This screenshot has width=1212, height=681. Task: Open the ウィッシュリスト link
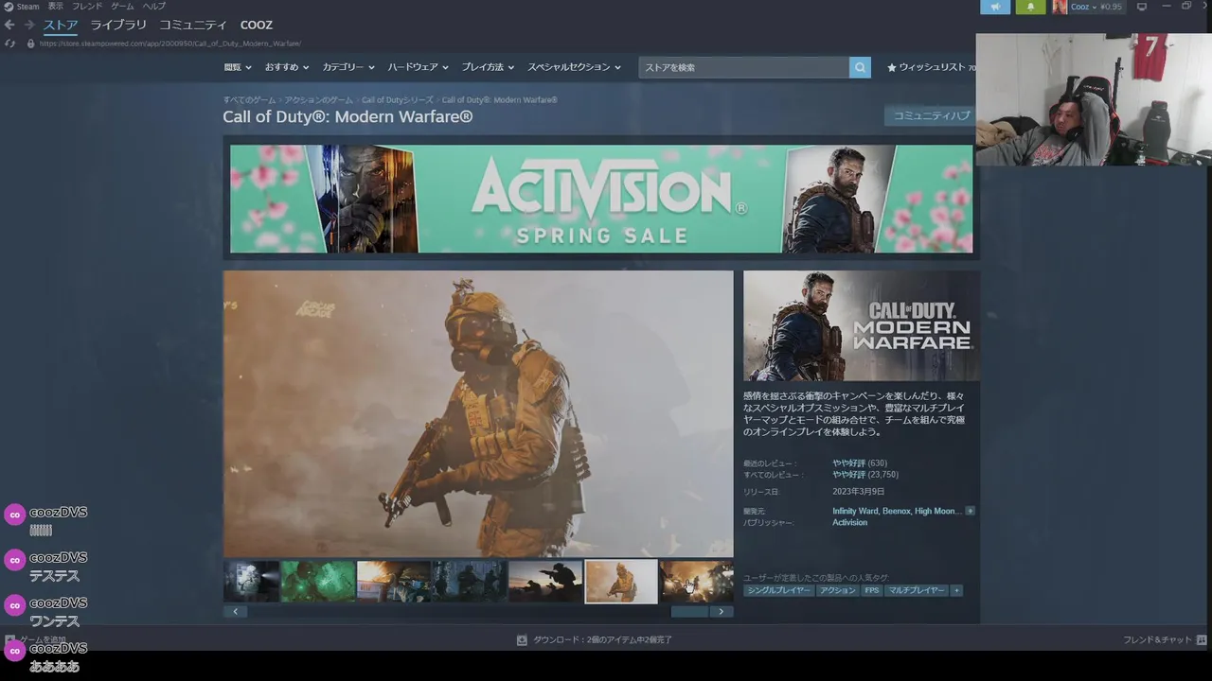click(x=932, y=67)
